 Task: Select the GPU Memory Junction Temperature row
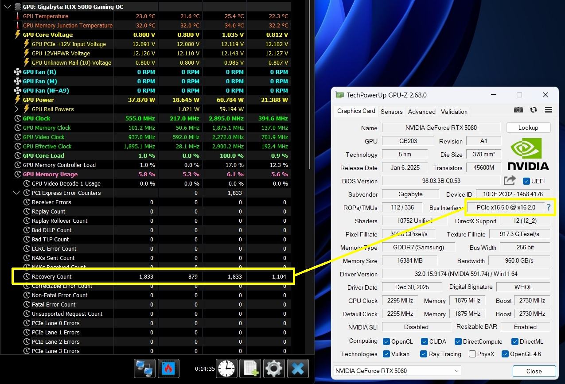(x=152, y=25)
